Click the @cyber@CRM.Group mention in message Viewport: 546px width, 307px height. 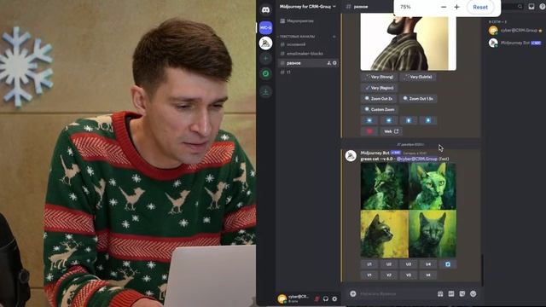tap(417, 159)
